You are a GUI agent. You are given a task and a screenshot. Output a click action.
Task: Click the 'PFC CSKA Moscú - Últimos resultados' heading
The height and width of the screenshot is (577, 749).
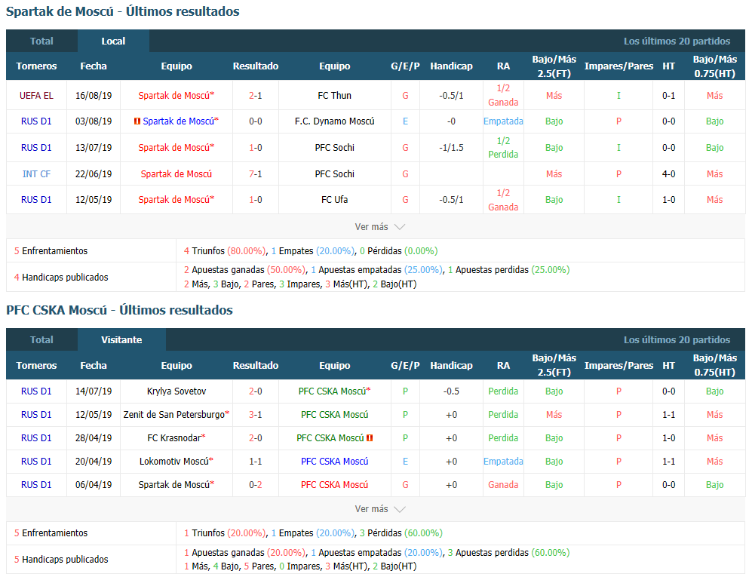(119, 311)
